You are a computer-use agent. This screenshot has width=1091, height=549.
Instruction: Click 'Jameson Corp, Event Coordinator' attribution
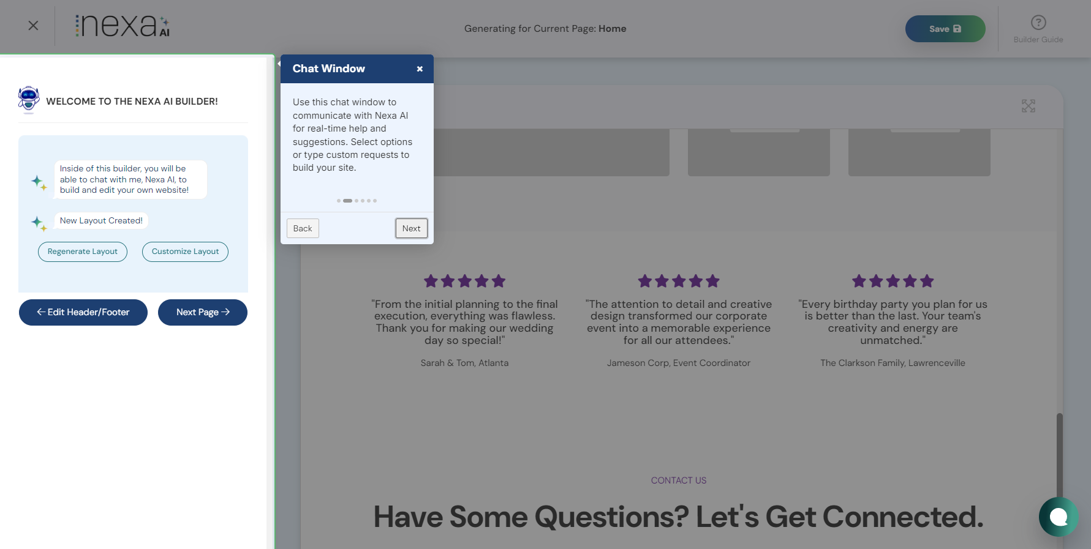point(679,363)
